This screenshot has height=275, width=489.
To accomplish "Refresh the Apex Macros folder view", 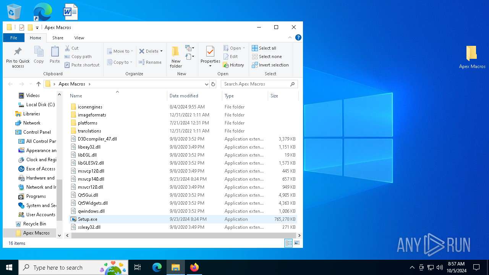I will [x=213, y=84].
